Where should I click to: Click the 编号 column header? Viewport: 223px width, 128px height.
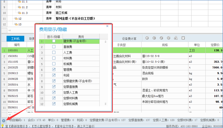pos(17,45)
